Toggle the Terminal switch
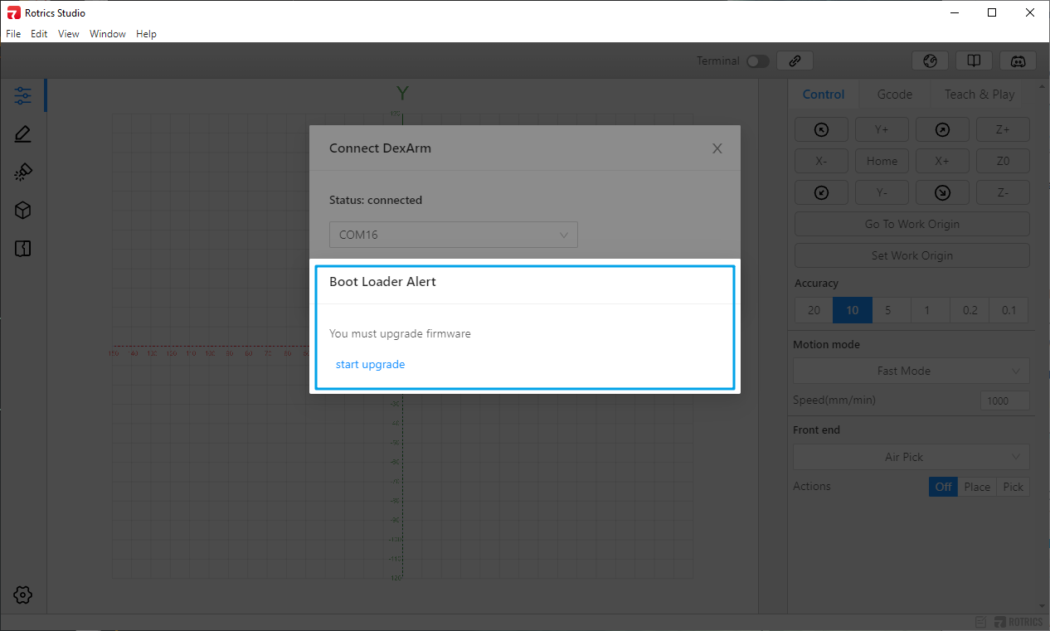Image resolution: width=1050 pixels, height=631 pixels. pos(758,61)
